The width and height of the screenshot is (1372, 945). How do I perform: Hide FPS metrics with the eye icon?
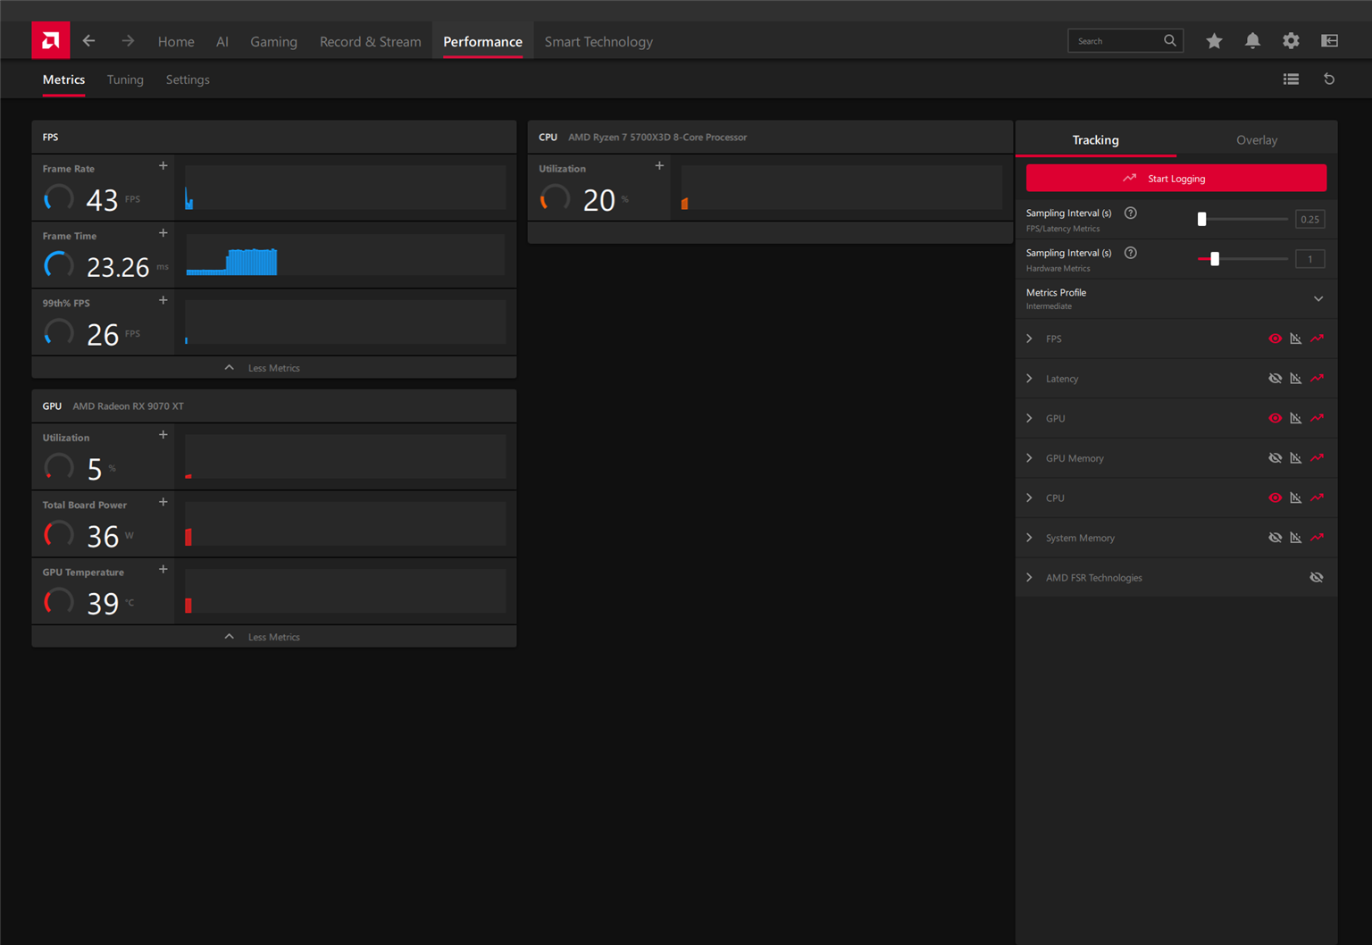[1275, 339]
